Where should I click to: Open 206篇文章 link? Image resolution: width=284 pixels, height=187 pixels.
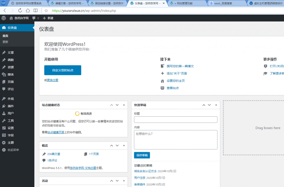pos(54,154)
